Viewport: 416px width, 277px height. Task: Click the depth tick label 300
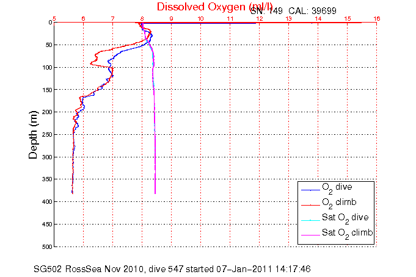(48, 157)
